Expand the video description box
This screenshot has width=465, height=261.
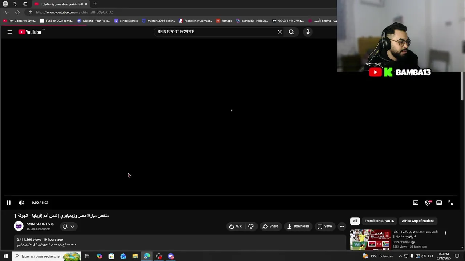click(180, 243)
